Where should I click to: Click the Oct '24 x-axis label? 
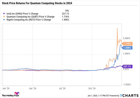(x=92, y=88)
